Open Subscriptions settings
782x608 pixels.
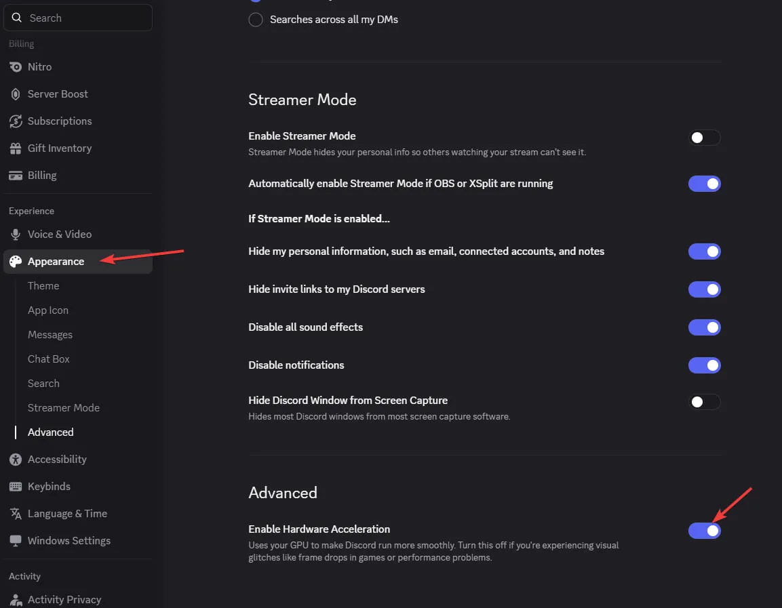(77, 121)
